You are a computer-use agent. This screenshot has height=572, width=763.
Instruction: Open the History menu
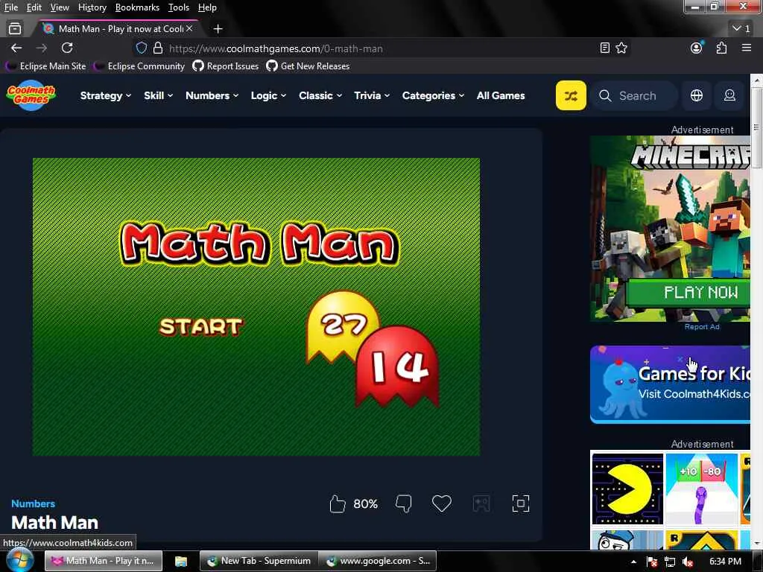coord(92,7)
